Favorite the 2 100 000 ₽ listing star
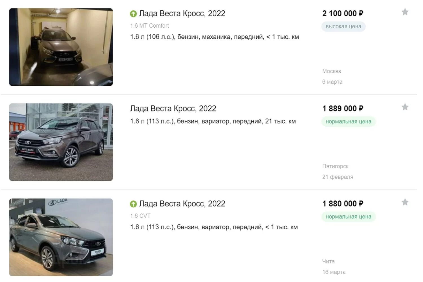This screenshot has width=423, height=282. point(405,12)
